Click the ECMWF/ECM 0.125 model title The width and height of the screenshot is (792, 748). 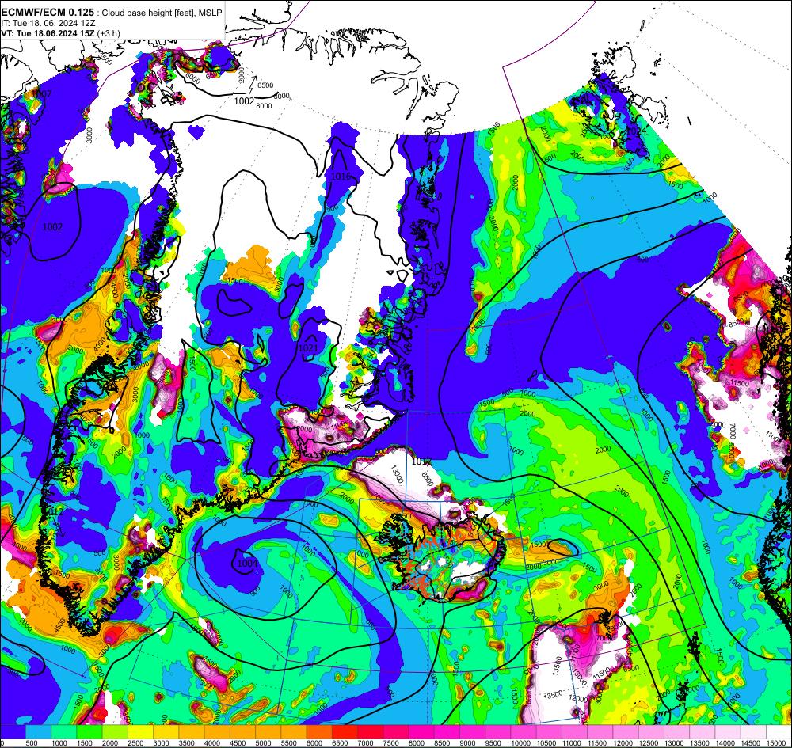pyautogui.click(x=48, y=13)
